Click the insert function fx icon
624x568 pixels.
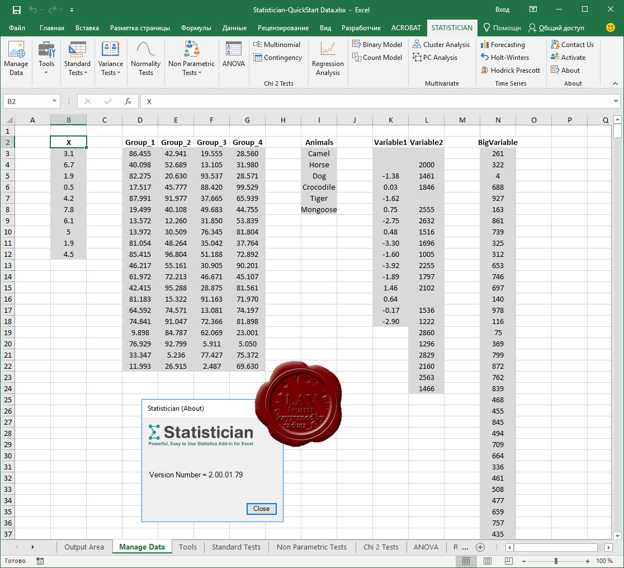click(x=127, y=102)
